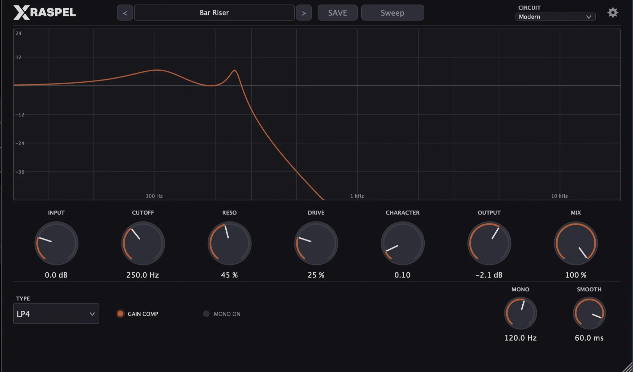Click the Bar Riser preset name field
The height and width of the screenshot is (372, 633).
click(x=214, y=13)
